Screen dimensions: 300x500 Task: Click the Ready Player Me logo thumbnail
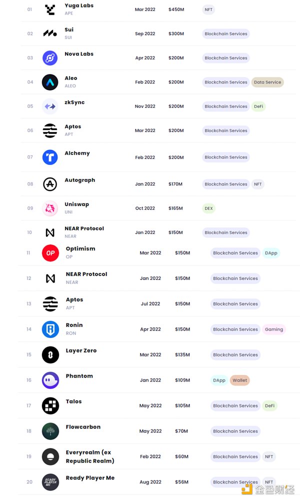pos(50,482)
